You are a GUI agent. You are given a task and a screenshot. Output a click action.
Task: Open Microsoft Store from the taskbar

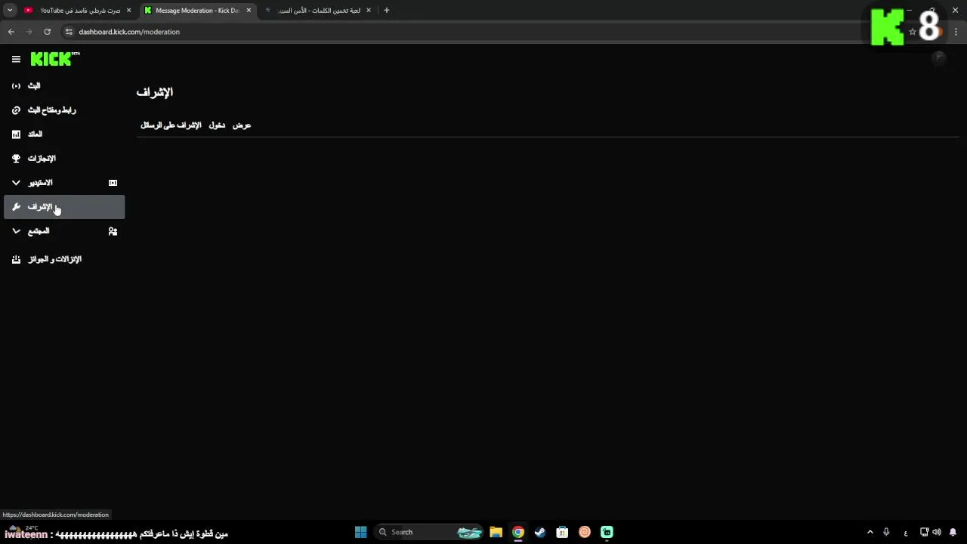click(x=562, y=532)
